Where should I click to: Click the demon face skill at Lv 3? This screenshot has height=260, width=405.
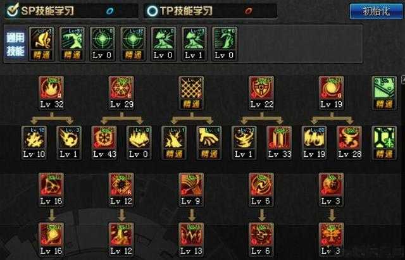[x=331, y=235]
